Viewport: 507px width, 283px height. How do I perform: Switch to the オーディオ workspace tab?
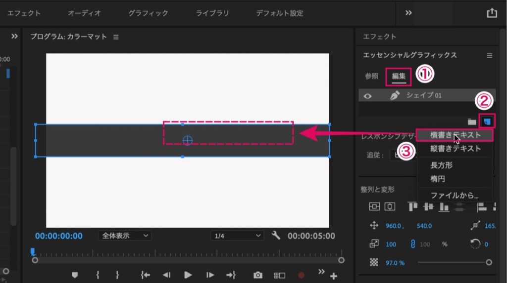[84, 13]
